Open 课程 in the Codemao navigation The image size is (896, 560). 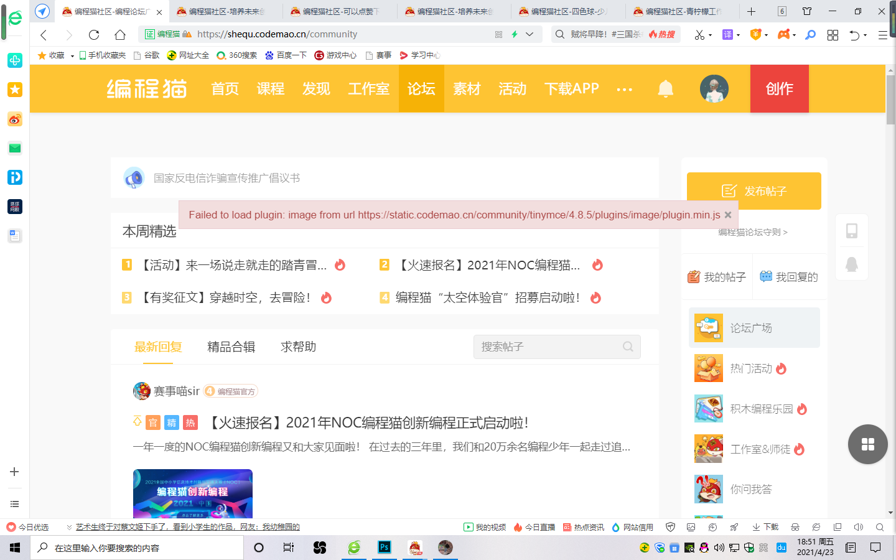271,89
